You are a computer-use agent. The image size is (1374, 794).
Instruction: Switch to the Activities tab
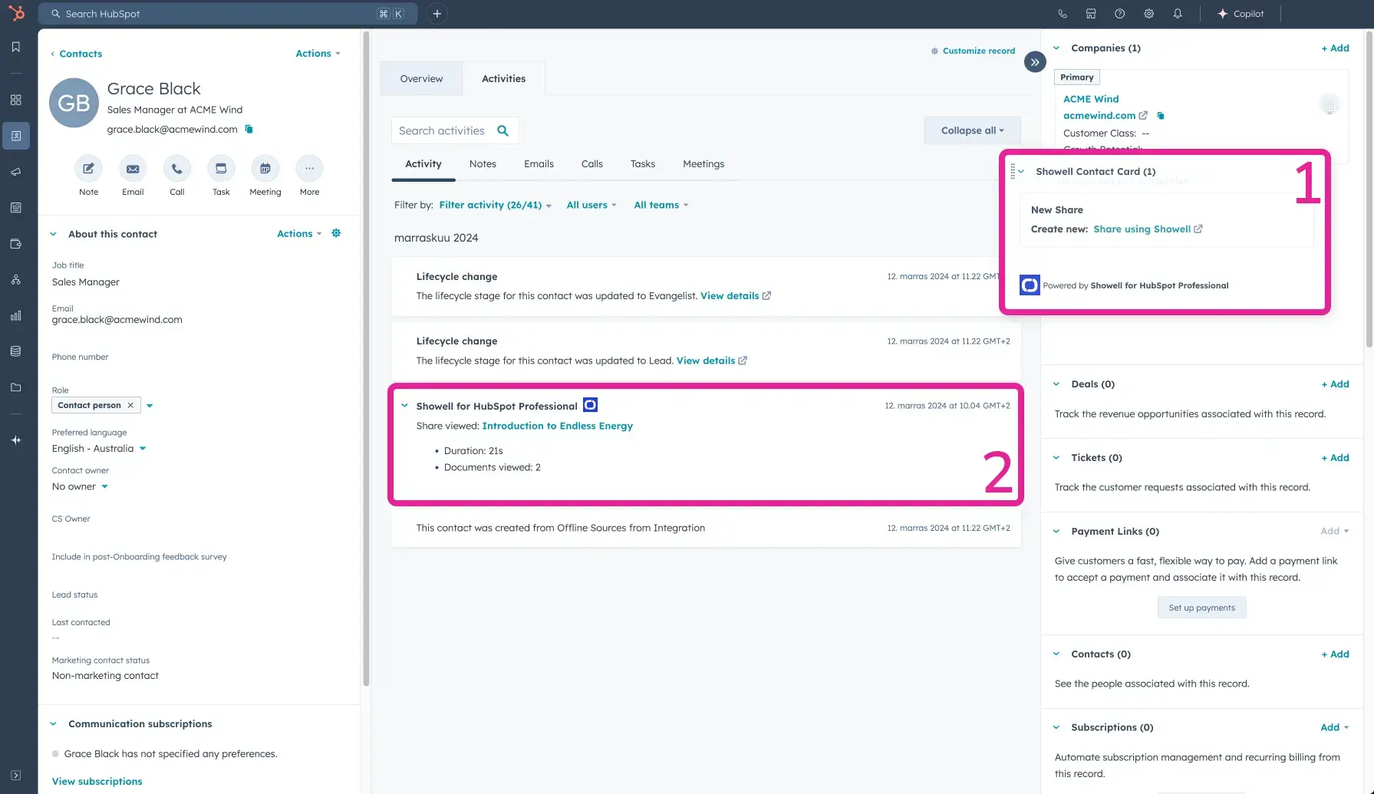pyautogui.click(x=503, y=78)
